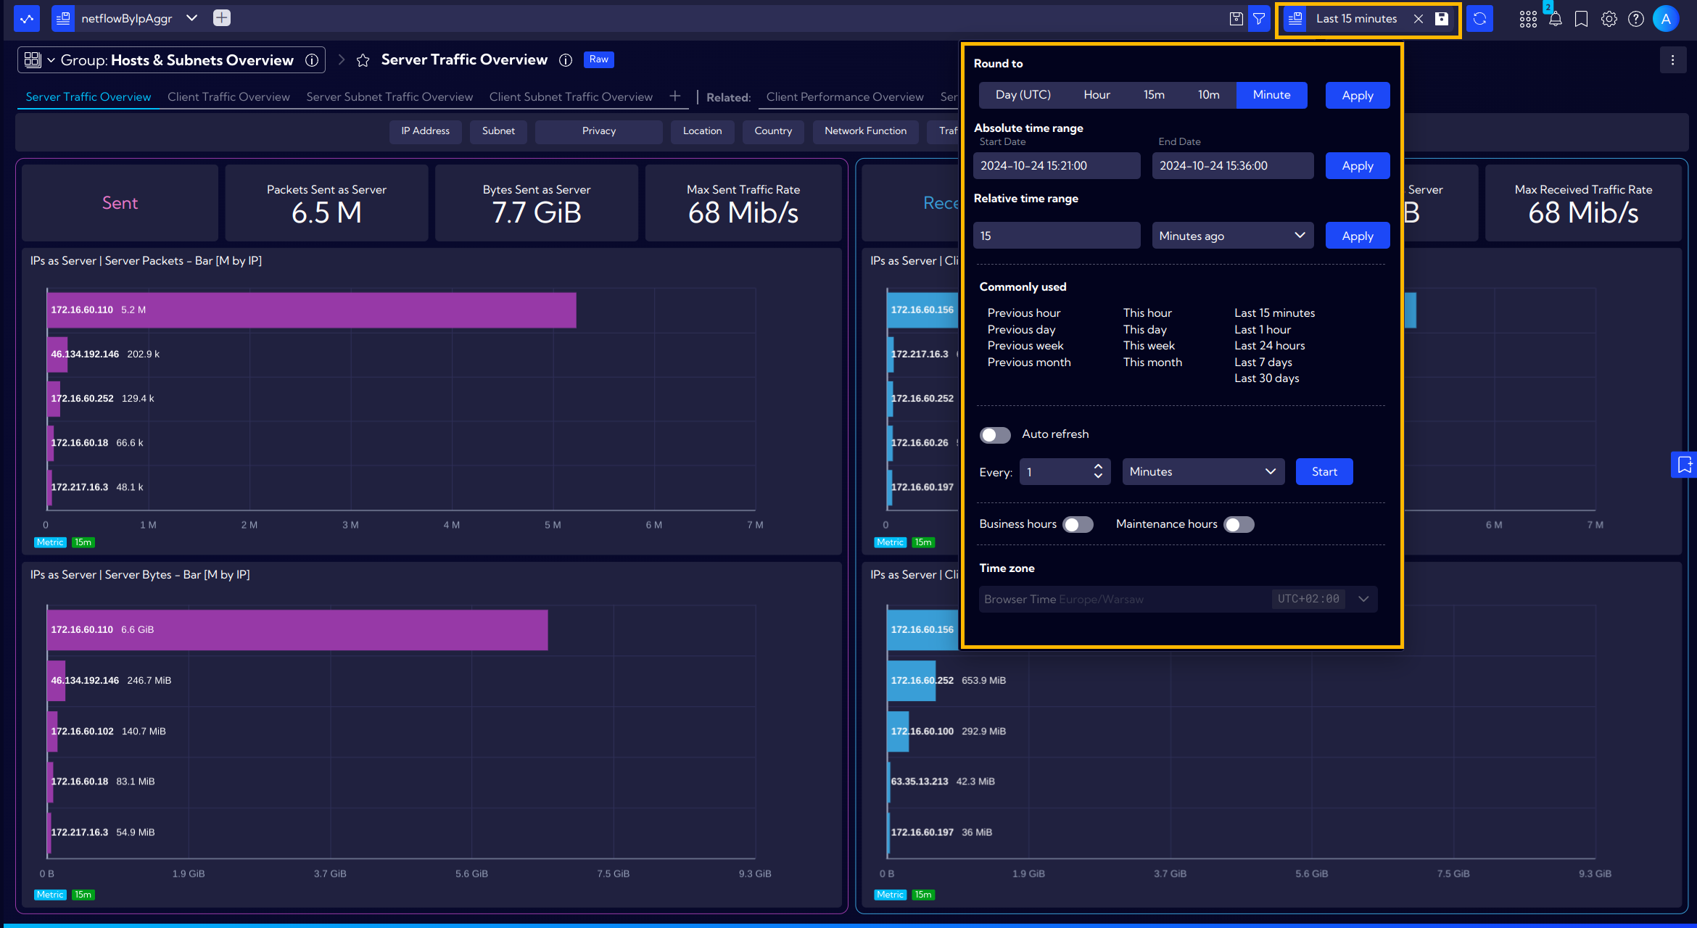1697x928 pixels.
Task: Apply the relative time range
Action: pyautogui.click(x=1358, y=236)
